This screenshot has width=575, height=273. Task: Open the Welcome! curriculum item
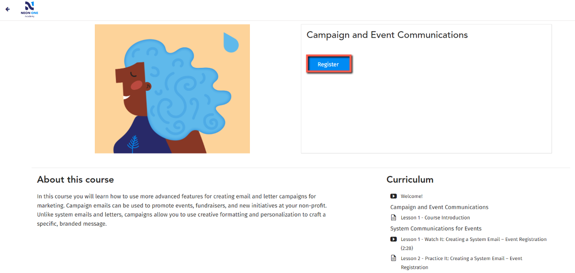click(412, 196)
